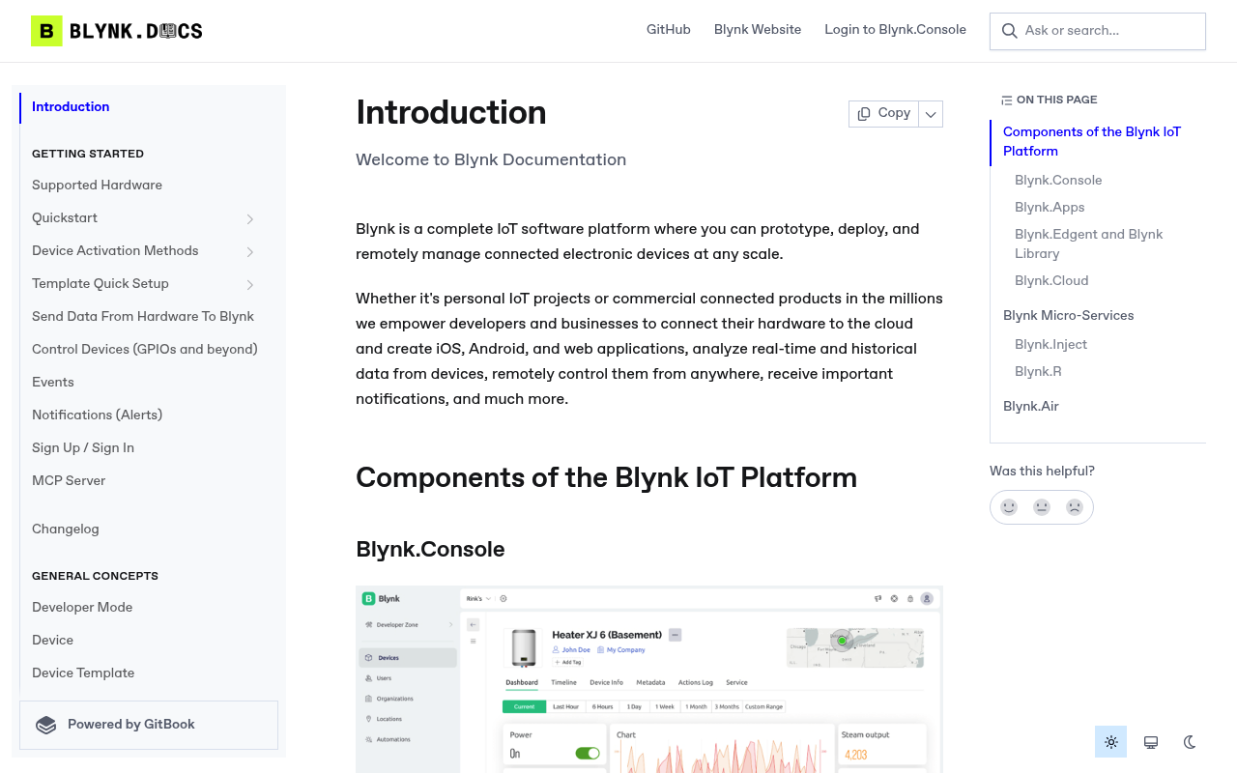This screenshot has height=773, width=1237.
Task: Expand the Quickstart section chevron
Action: [249, 218]
